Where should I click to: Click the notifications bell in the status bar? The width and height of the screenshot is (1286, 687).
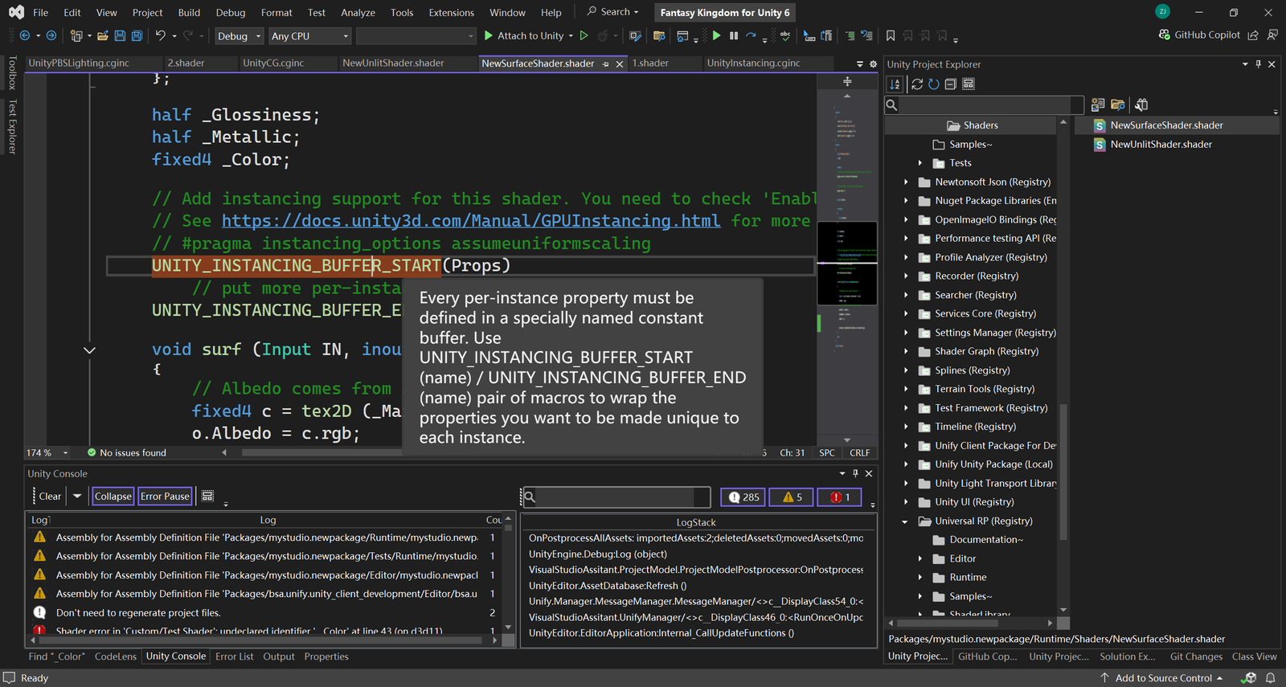[x=1271, y=678]
